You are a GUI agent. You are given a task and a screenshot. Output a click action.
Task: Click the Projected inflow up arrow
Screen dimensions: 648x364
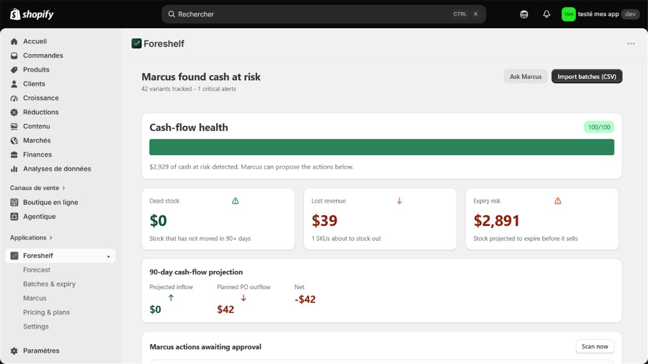click(171, 298)
